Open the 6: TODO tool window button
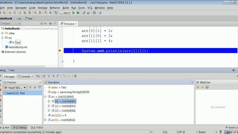The width and height of the screenshot is (238, 134). coord(37,128)
